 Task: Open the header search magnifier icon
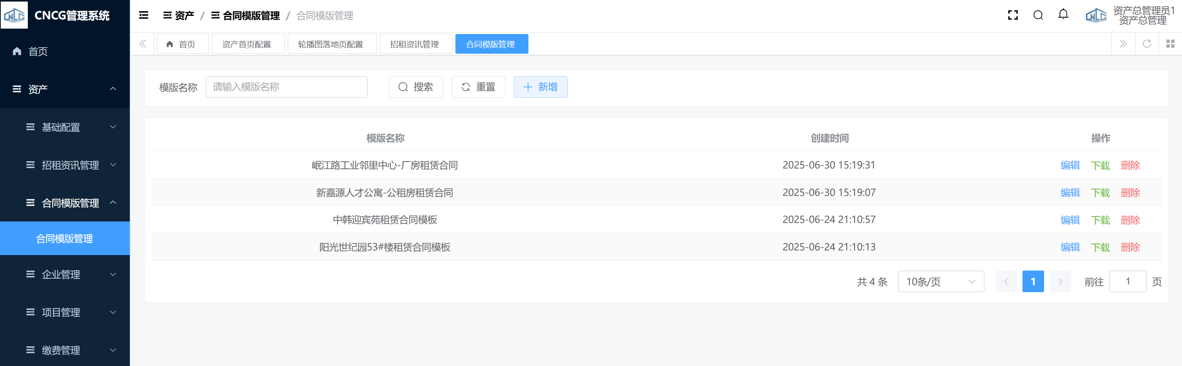1038,15
